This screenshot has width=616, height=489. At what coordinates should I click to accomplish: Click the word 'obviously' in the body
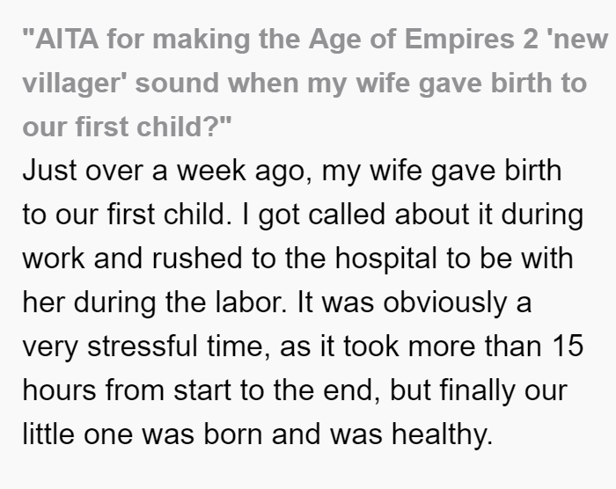coord(444,303)
